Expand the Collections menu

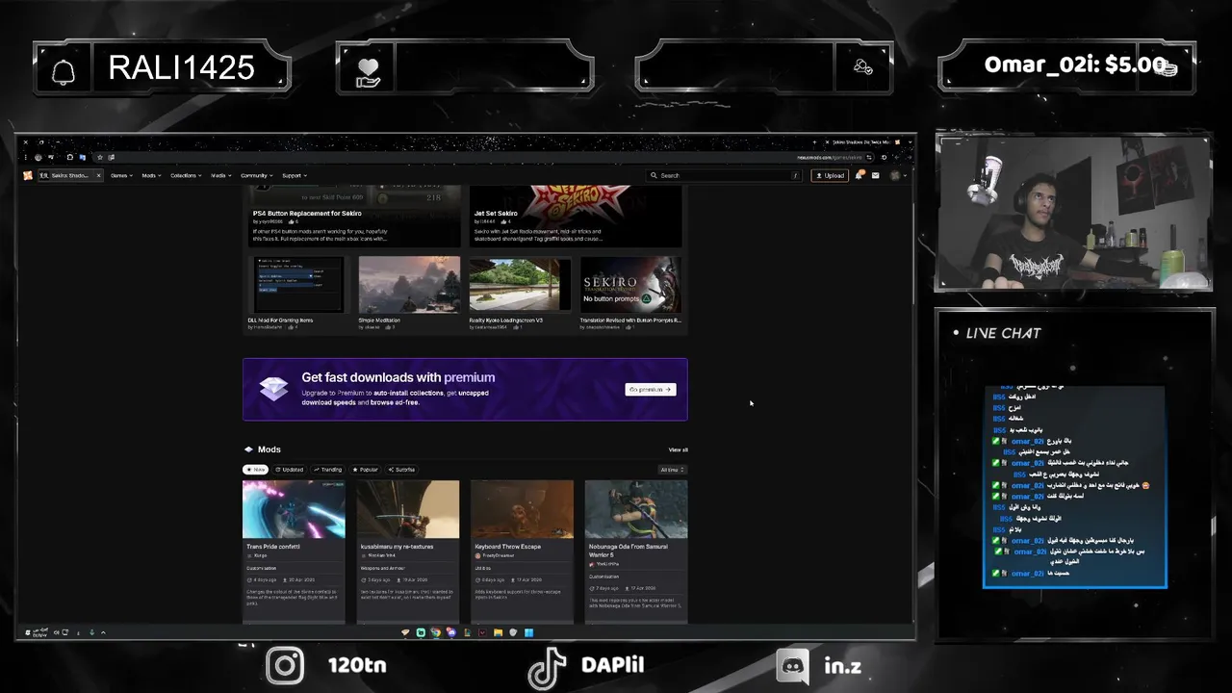(x=186, y=175)
